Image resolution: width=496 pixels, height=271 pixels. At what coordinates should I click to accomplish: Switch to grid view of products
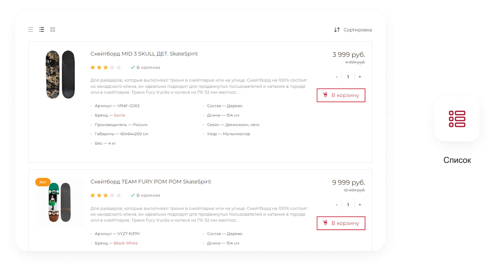[x=53, y=29]
